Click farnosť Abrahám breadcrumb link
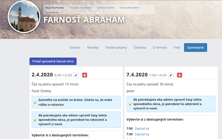This screenshot has width=222, height=139. pyautogui.click(x=129, y=8)
